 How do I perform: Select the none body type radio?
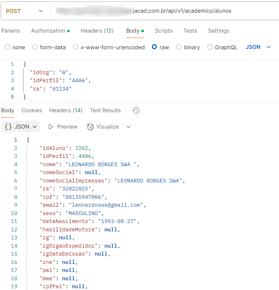(x=7, y=47)
